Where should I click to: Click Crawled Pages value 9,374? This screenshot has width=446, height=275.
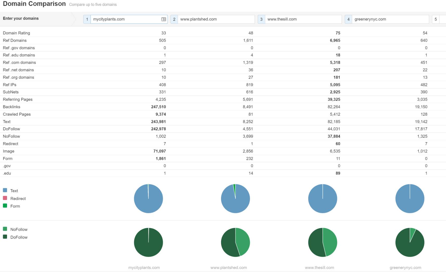pyautogui.click(x=161, y=114)
